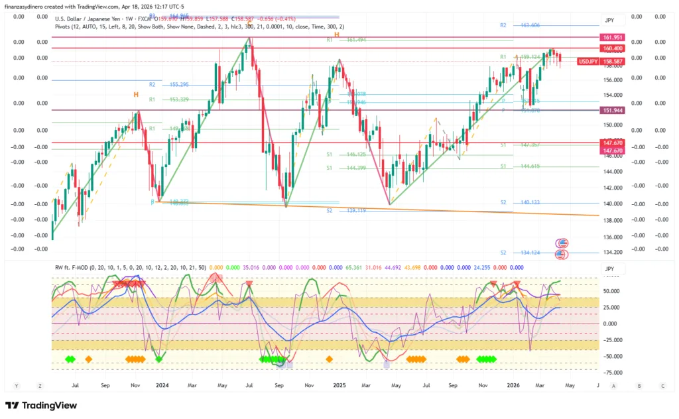Click the orange diamond marker below November 2024

[329, 359]
